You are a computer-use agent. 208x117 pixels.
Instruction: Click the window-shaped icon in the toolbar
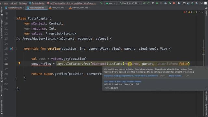tap(184, 3)
